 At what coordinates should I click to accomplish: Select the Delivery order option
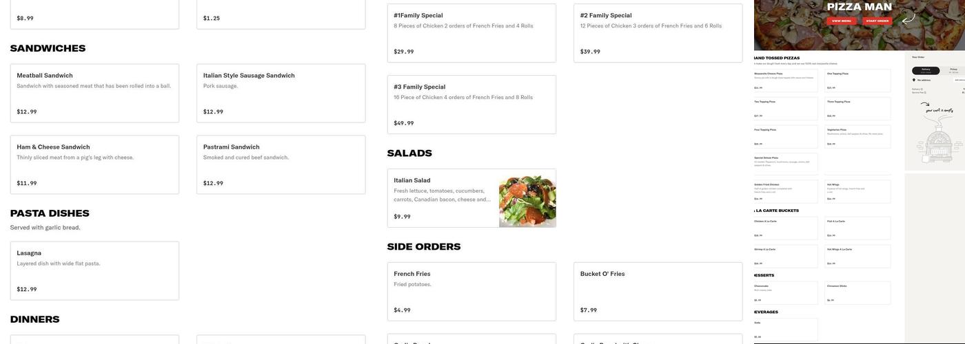coord(926,71)
